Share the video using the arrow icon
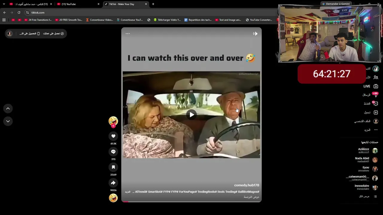The image size is (383, 215). point(113,183)
